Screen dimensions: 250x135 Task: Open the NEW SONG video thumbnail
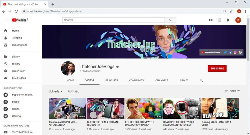(x=220, y=108)
